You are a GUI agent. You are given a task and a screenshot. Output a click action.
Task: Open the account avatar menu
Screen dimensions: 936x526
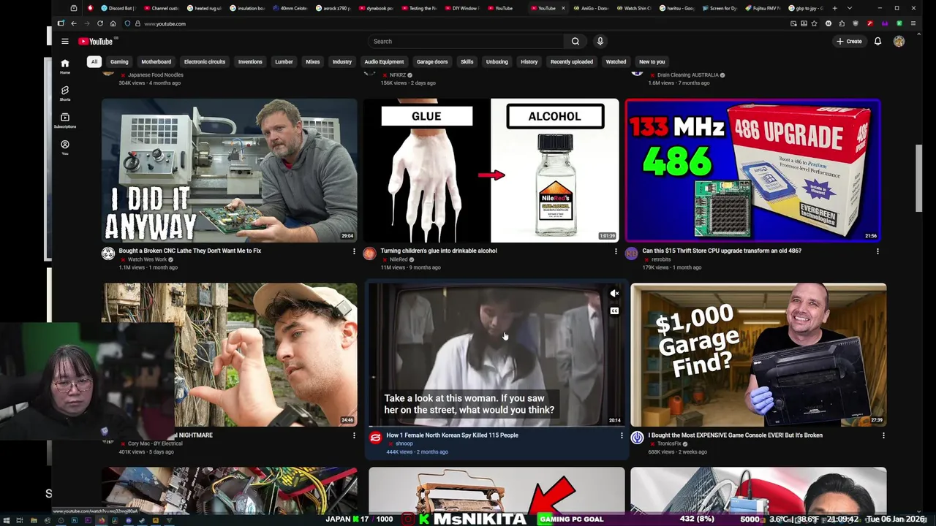[899, 42]
